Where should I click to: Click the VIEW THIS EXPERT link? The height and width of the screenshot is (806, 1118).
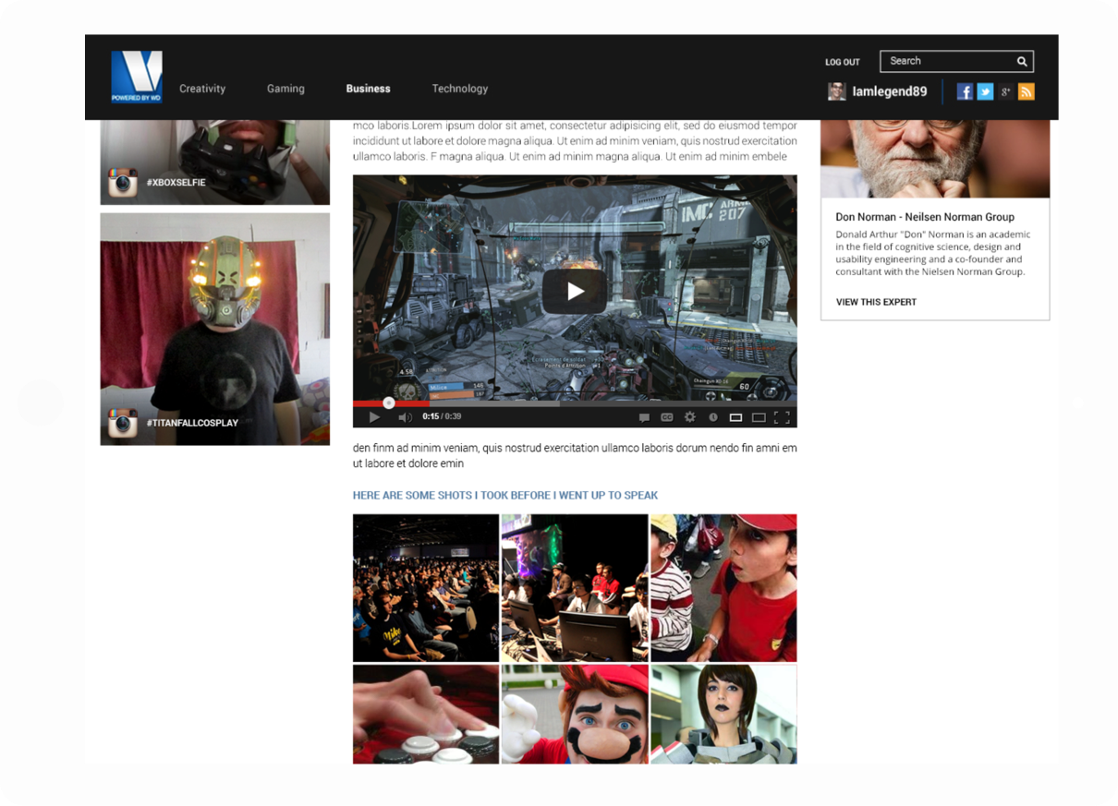[876, 302]
